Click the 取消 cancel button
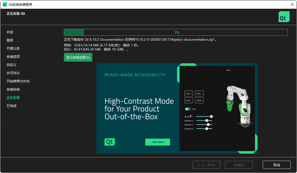 tap(276, 165)
